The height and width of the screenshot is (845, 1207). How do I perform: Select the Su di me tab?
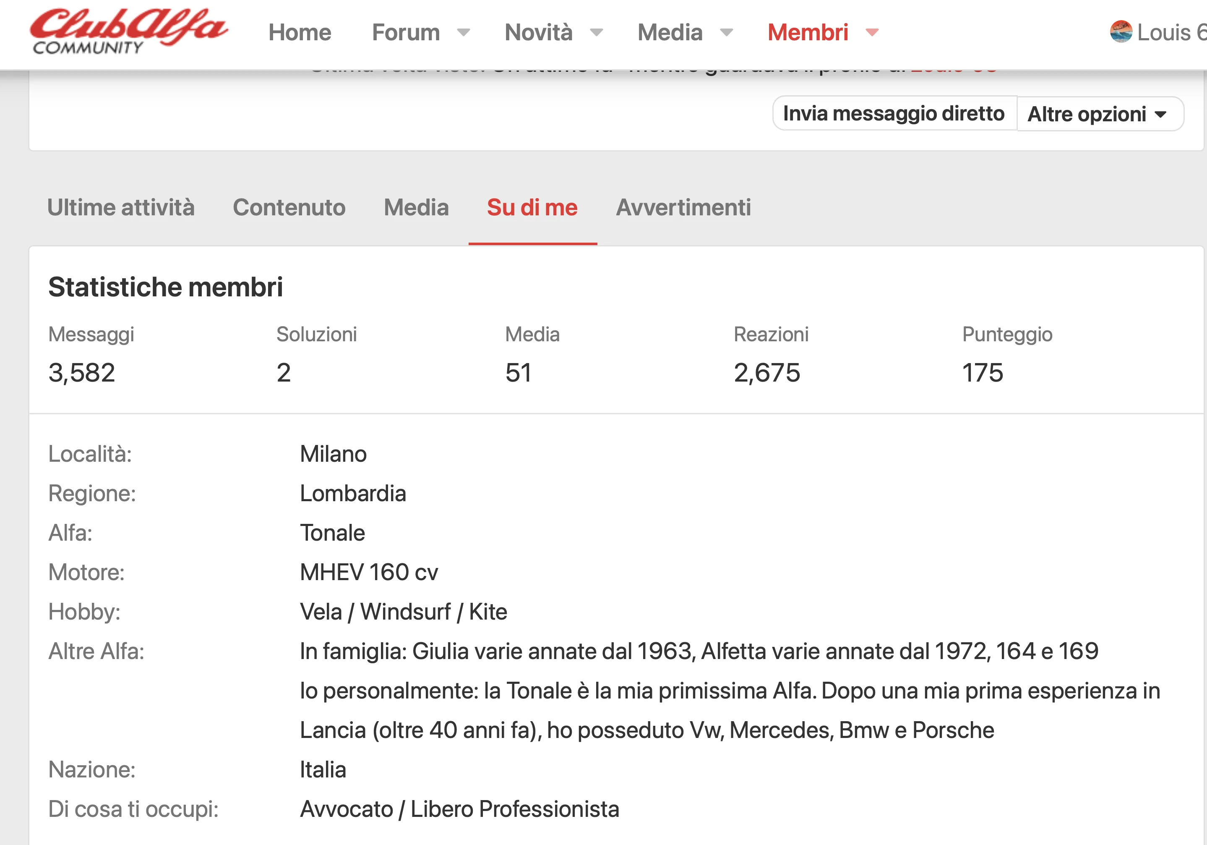(532, 207)
